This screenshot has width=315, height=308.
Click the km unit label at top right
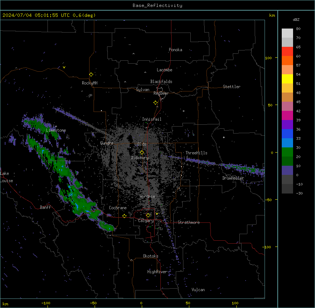point(272,15)
